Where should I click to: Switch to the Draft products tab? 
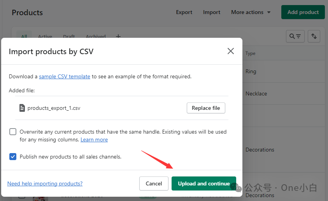69,36
